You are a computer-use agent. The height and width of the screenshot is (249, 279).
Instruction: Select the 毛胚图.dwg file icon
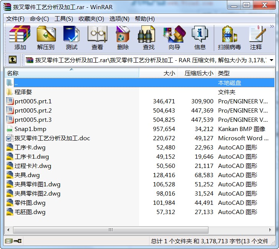pos(10,212)
